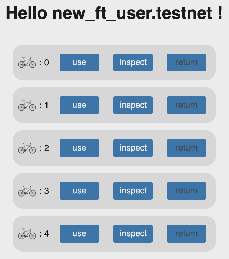Viewport: 229px width, 259px height.
Task: Use bike number 2
Action: point(79,148)
